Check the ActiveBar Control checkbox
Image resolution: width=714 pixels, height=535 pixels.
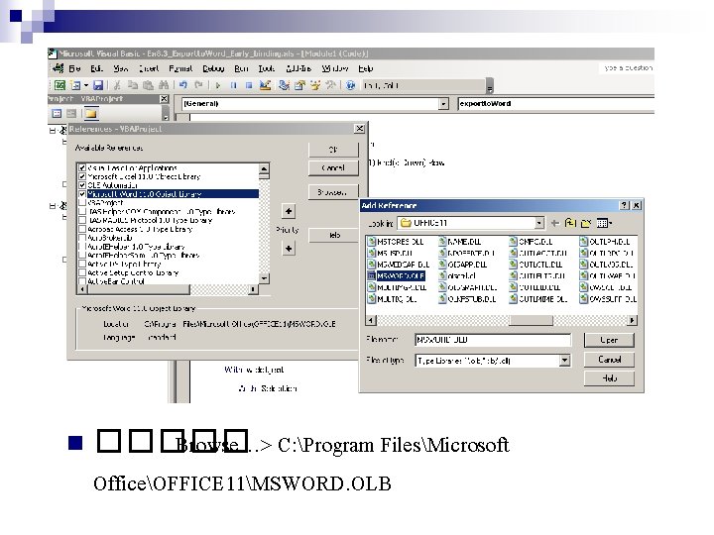point(82,281)
